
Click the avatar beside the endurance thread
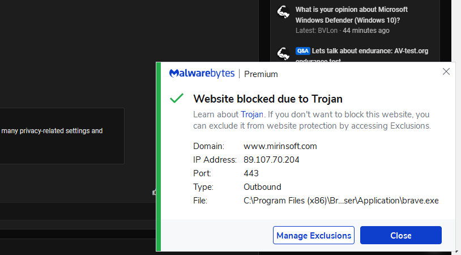point(283,54)
